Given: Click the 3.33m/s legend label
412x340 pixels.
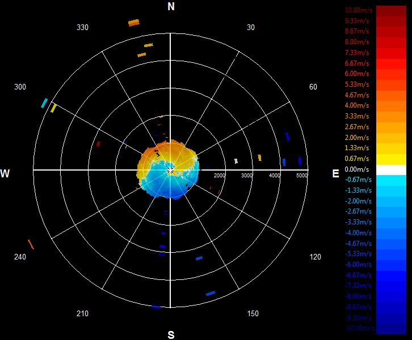Looking at the screenshot, I should [357, 116].
